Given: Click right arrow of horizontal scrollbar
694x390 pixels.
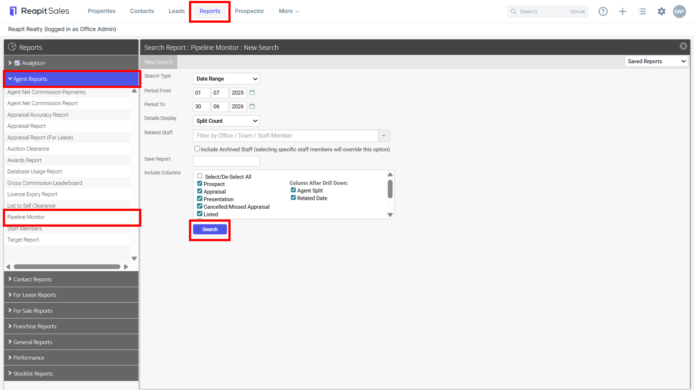Looking at the screenshot, I should 126,267.
